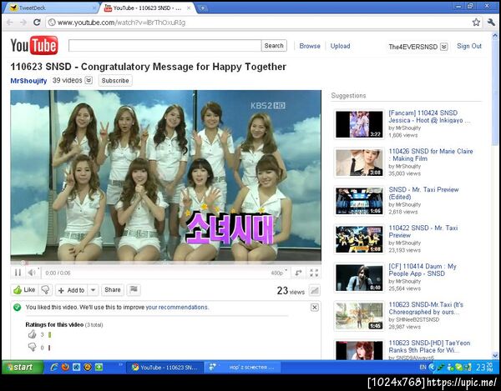Image resolution: width=501 pixels, height=391 pixels.
Task: Open the Share options
Action: tap(113, 289)
